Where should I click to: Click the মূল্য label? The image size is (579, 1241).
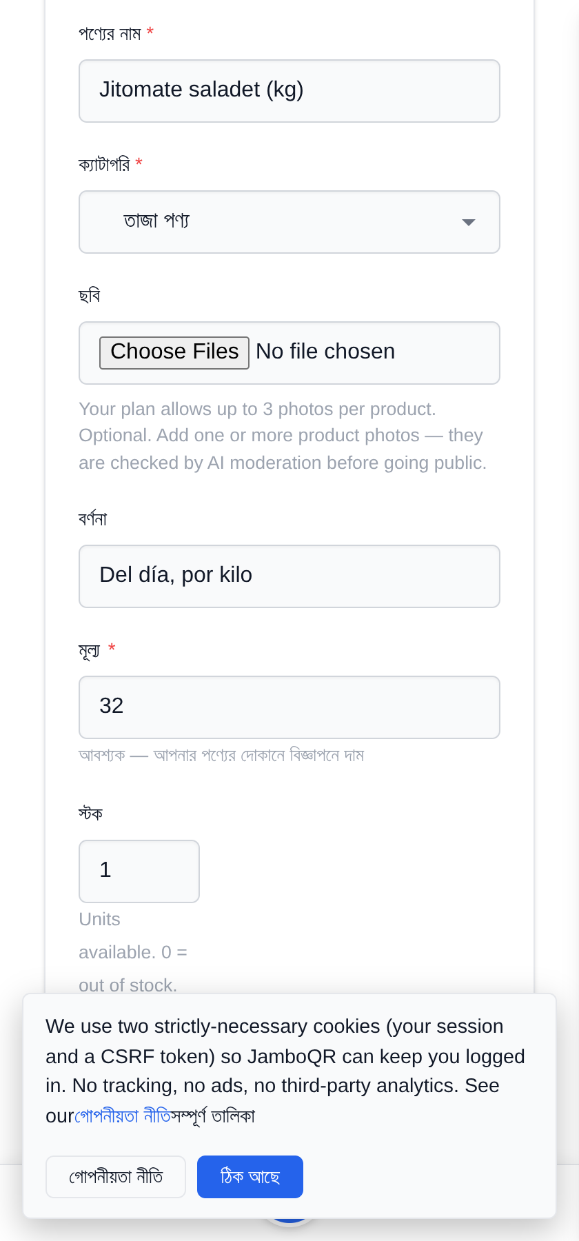(x=90, y=650)
